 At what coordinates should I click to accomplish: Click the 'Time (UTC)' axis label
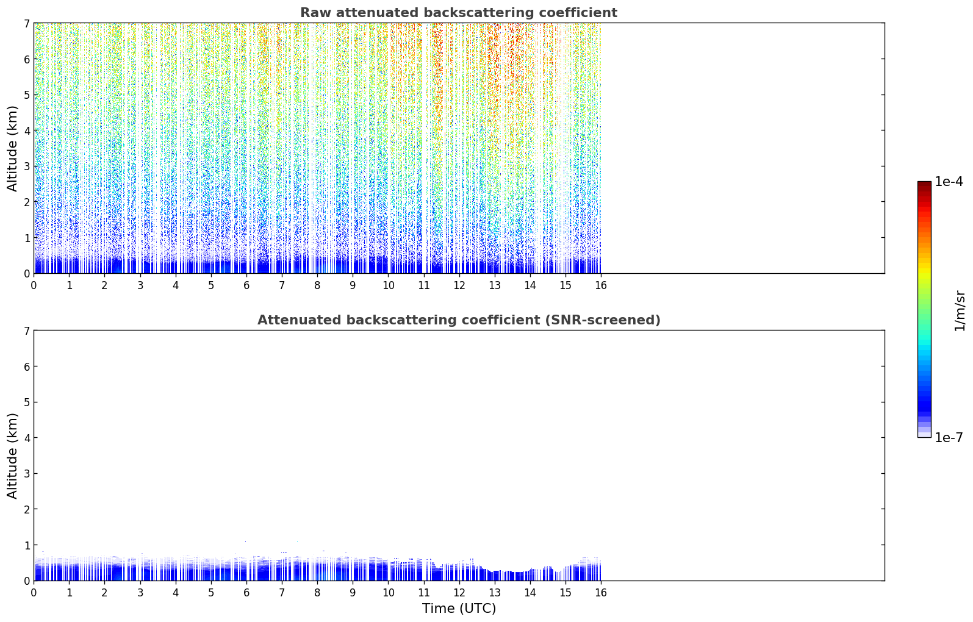[x=459, y=609]
